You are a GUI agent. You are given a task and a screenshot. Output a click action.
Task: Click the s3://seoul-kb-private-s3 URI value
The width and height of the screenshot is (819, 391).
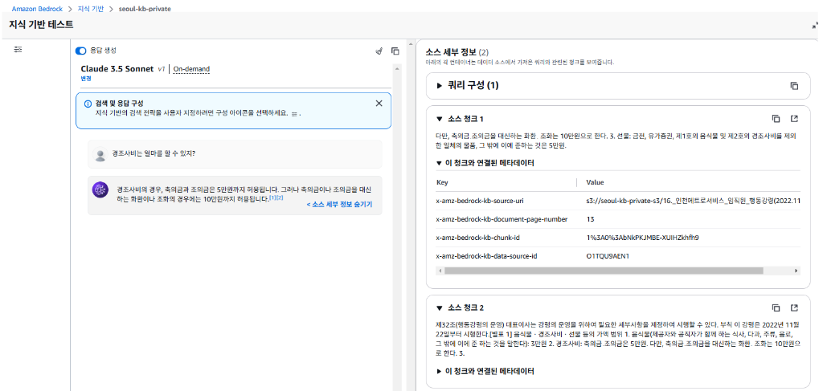pyautogui.click(x=693, y=201)
